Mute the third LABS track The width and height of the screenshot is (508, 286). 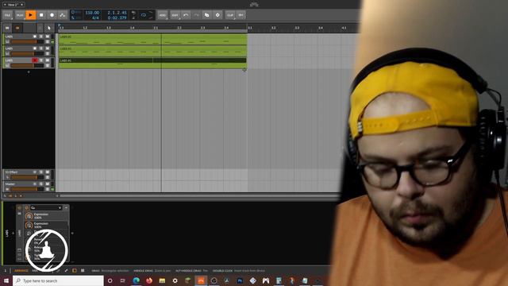pos(48,60)
